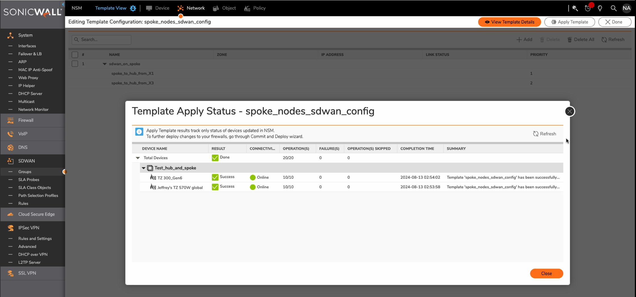Screen dimensions: 636x297
Task: Open Interfaces in sidebar
Action: 27,46
